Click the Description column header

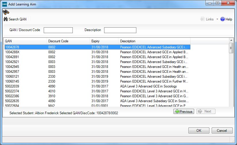[154, 41]
